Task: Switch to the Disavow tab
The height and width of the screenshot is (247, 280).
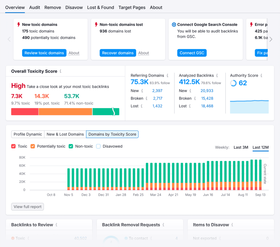Action: (74, 7)
